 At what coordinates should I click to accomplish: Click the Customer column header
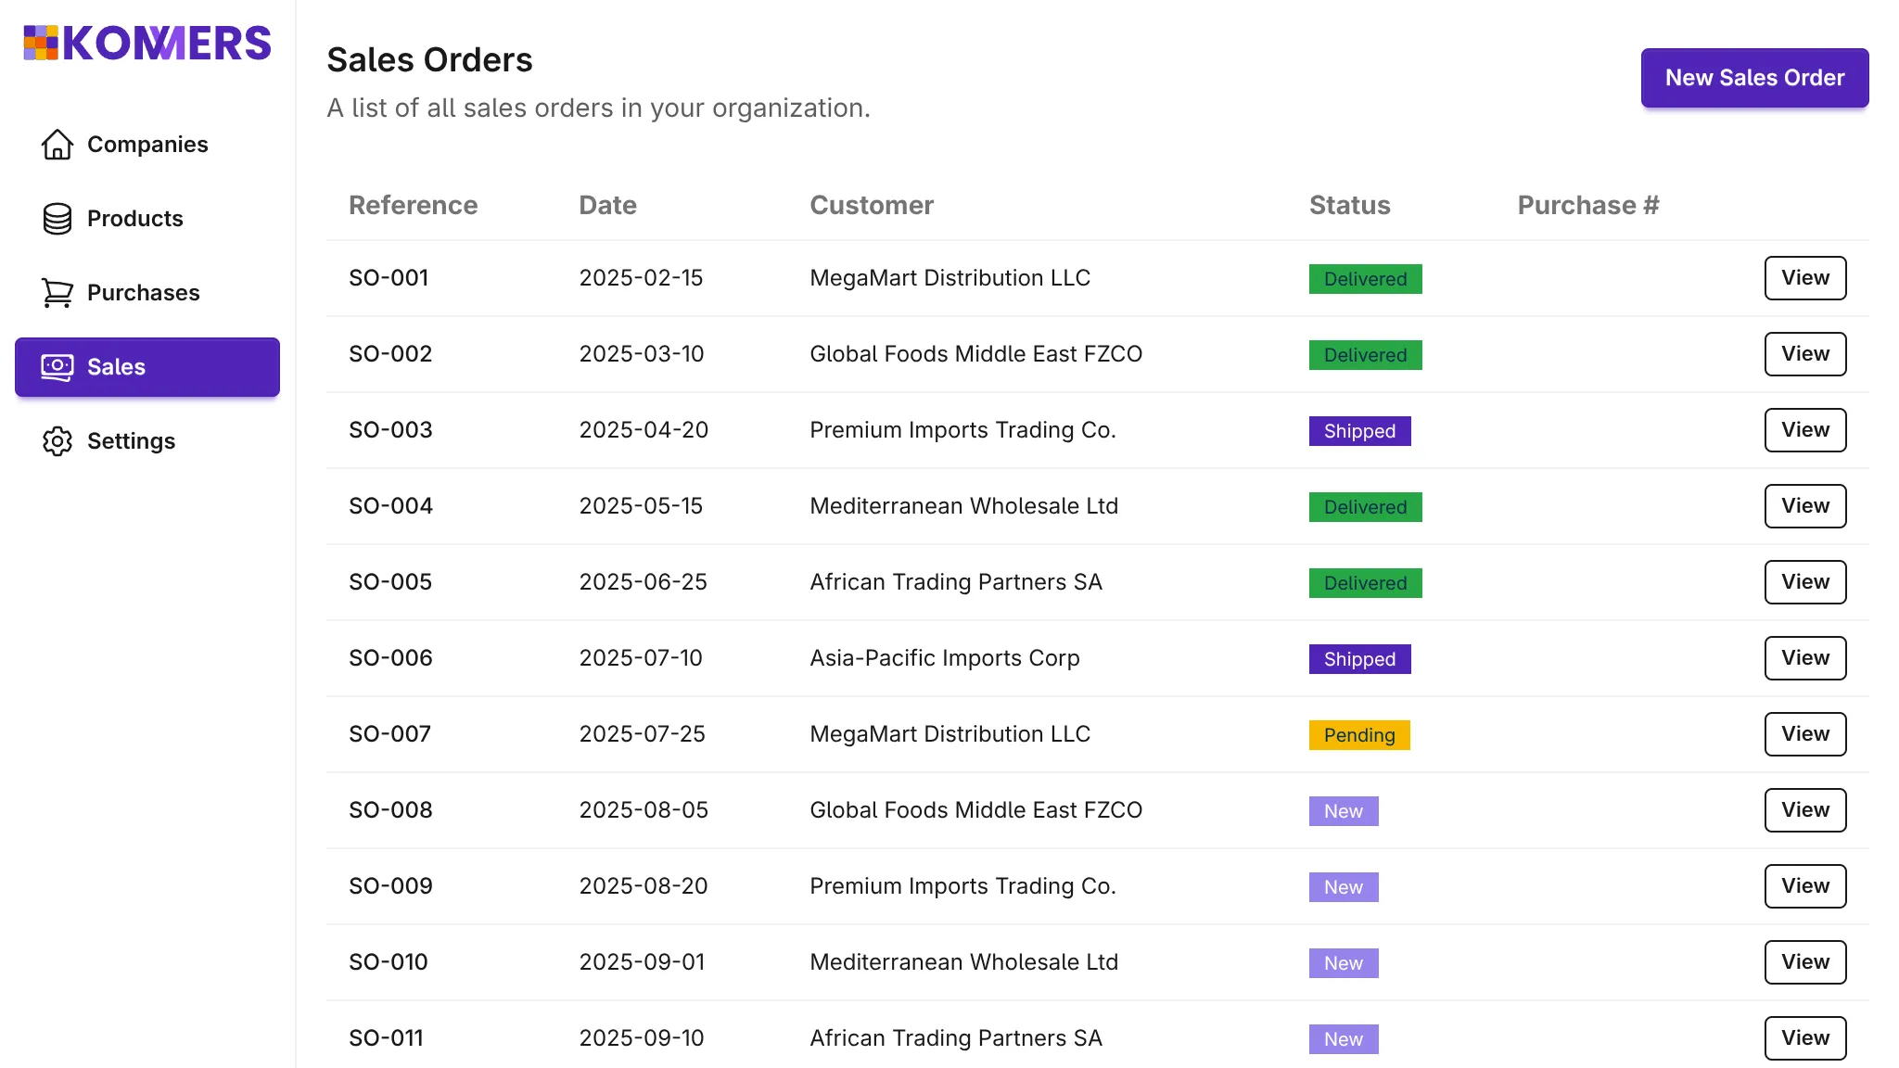click(x=871, y=205)
